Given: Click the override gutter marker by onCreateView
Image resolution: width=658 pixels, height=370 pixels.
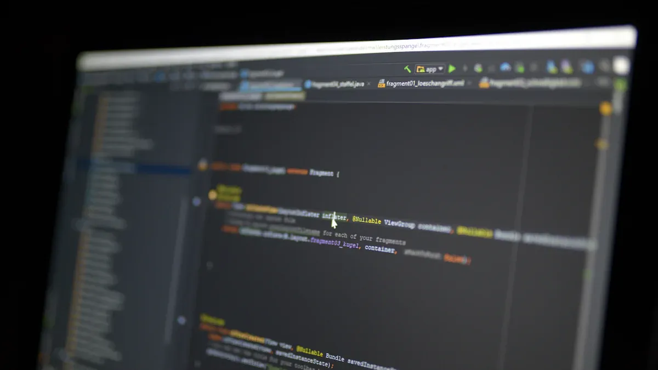Looking at the screenshot, I should pos(197,202).
